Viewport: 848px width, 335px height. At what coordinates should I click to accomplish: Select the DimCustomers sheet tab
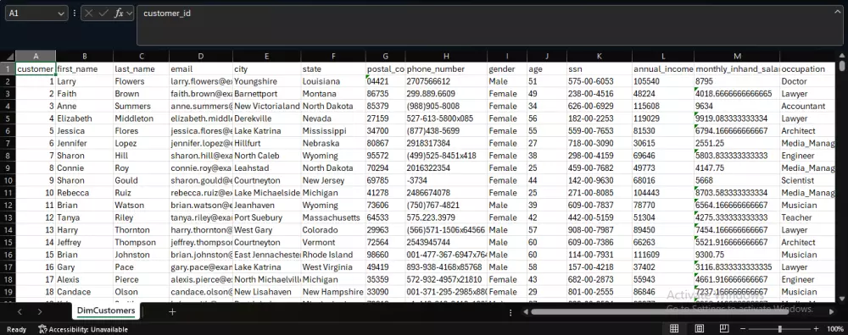coord(106,310)
